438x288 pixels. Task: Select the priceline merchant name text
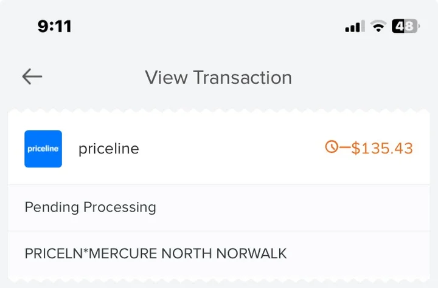109,149
